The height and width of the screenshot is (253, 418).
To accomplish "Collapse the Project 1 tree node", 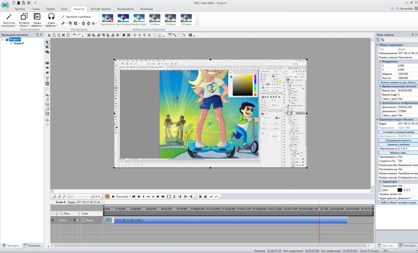I will [3, 39].
